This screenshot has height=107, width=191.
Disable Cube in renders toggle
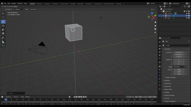coord(189,16)
